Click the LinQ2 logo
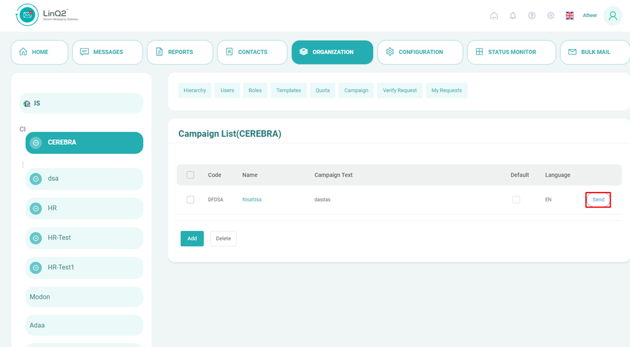Image resolution: width=630 pixels, height=347 pixels. pyautogui.click(x=46, y=15)
